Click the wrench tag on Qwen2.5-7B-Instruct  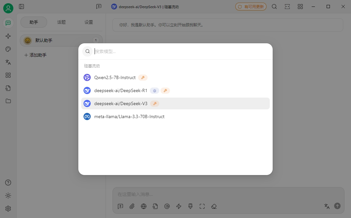click(143, 77)
